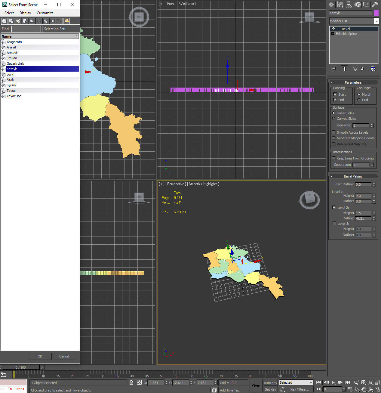
Task: Click OK in Select From Scene
Action: pyautogui.click(x=40, y=356)
